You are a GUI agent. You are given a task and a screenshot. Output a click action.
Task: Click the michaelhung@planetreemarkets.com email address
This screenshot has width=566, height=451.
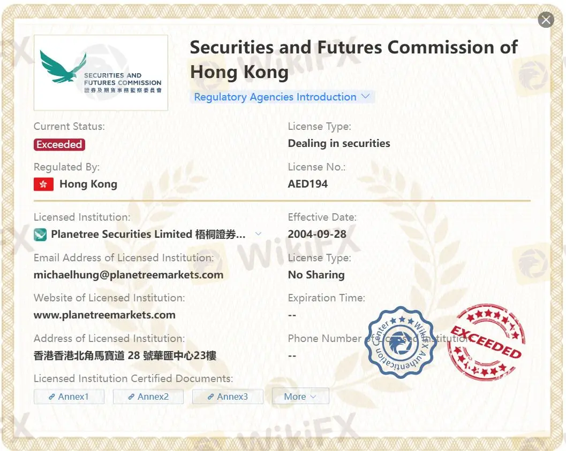point(129,275)
